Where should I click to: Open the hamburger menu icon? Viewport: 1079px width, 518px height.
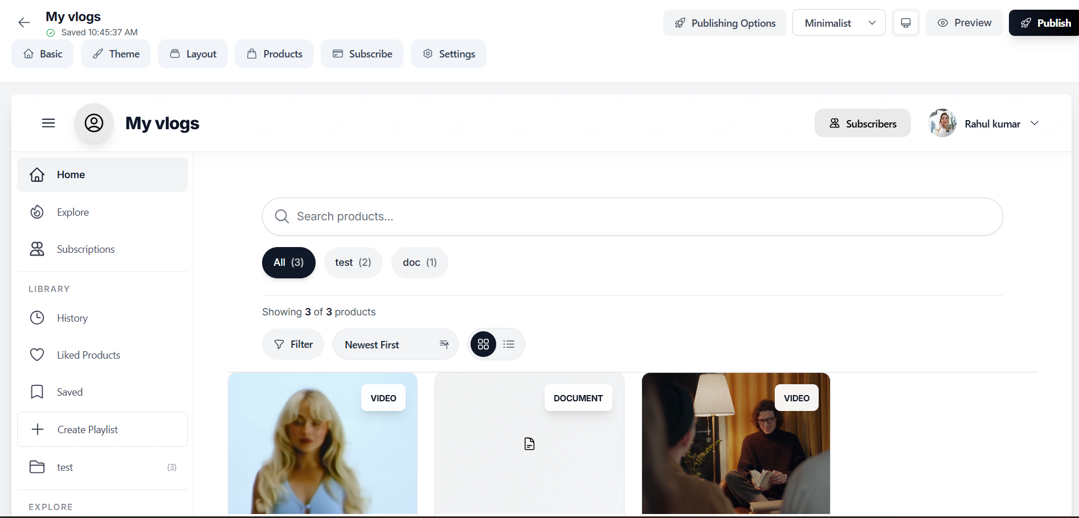click(x=48, y=122)
